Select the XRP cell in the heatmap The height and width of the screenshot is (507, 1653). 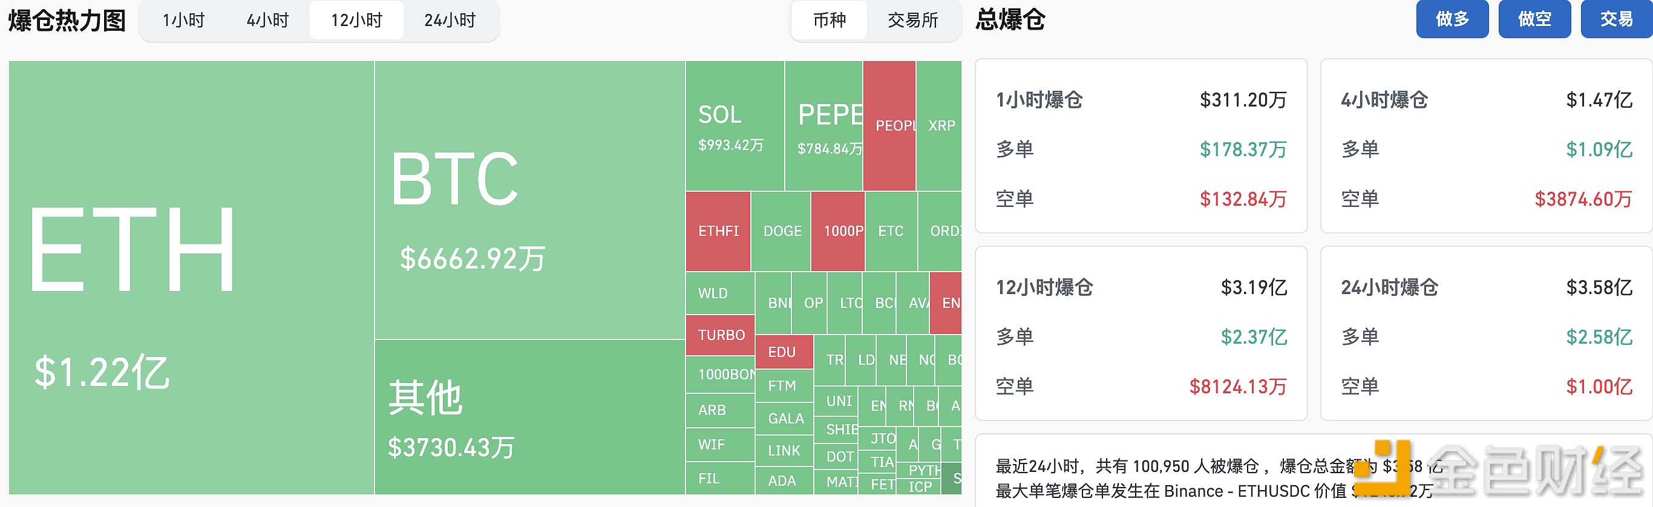940,125
